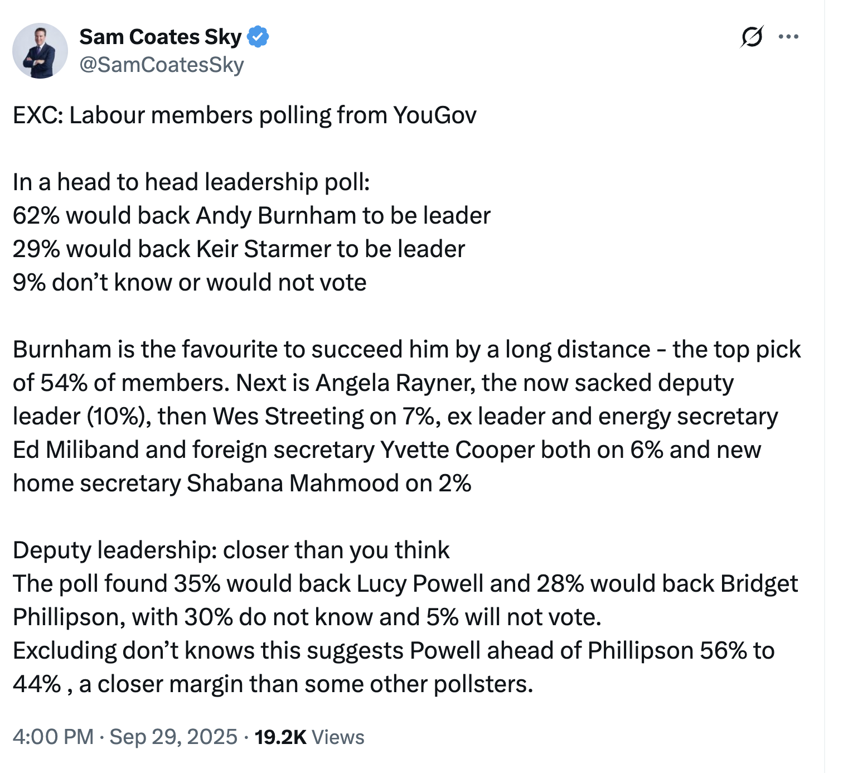Screen dimensions: 843x773
Task: Click the 9% don't know line
Action: (x=190, y=283)
